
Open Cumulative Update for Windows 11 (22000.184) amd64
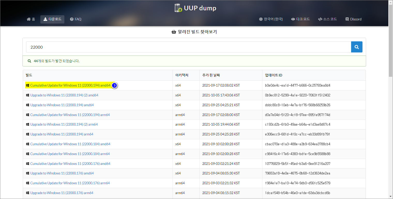pyautogui.click(x=70, y=144)
